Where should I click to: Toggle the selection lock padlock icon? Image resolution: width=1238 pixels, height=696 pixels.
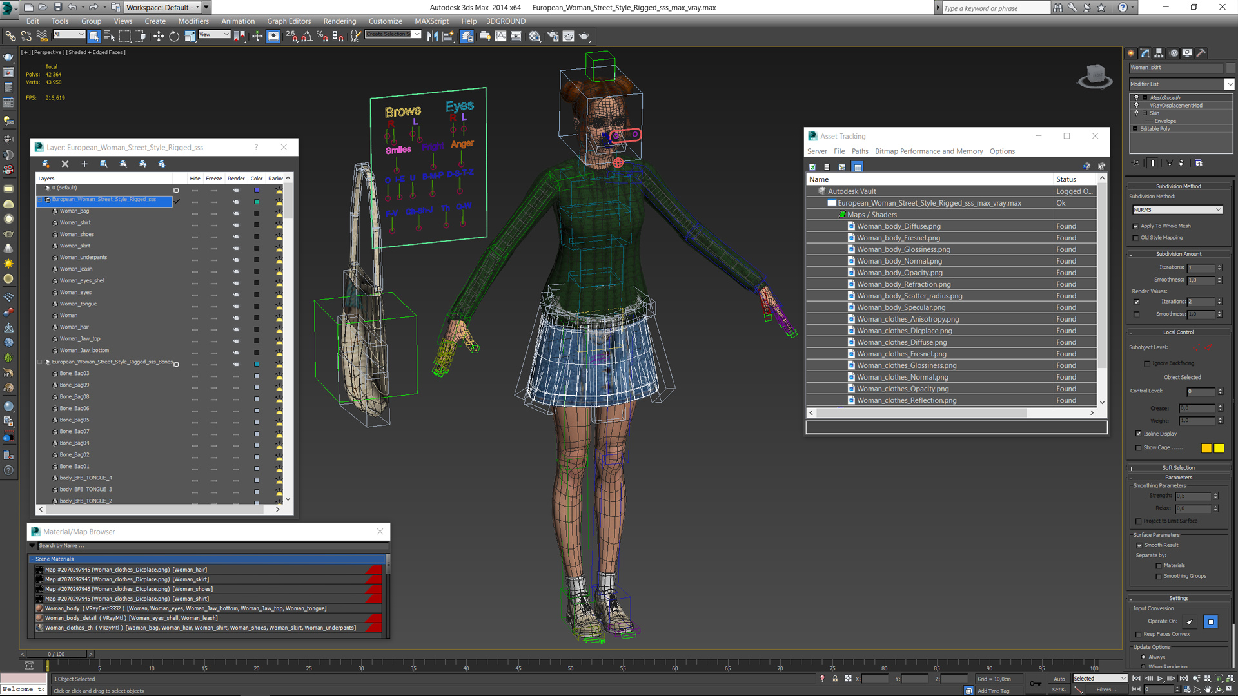[x=835, y=679]
